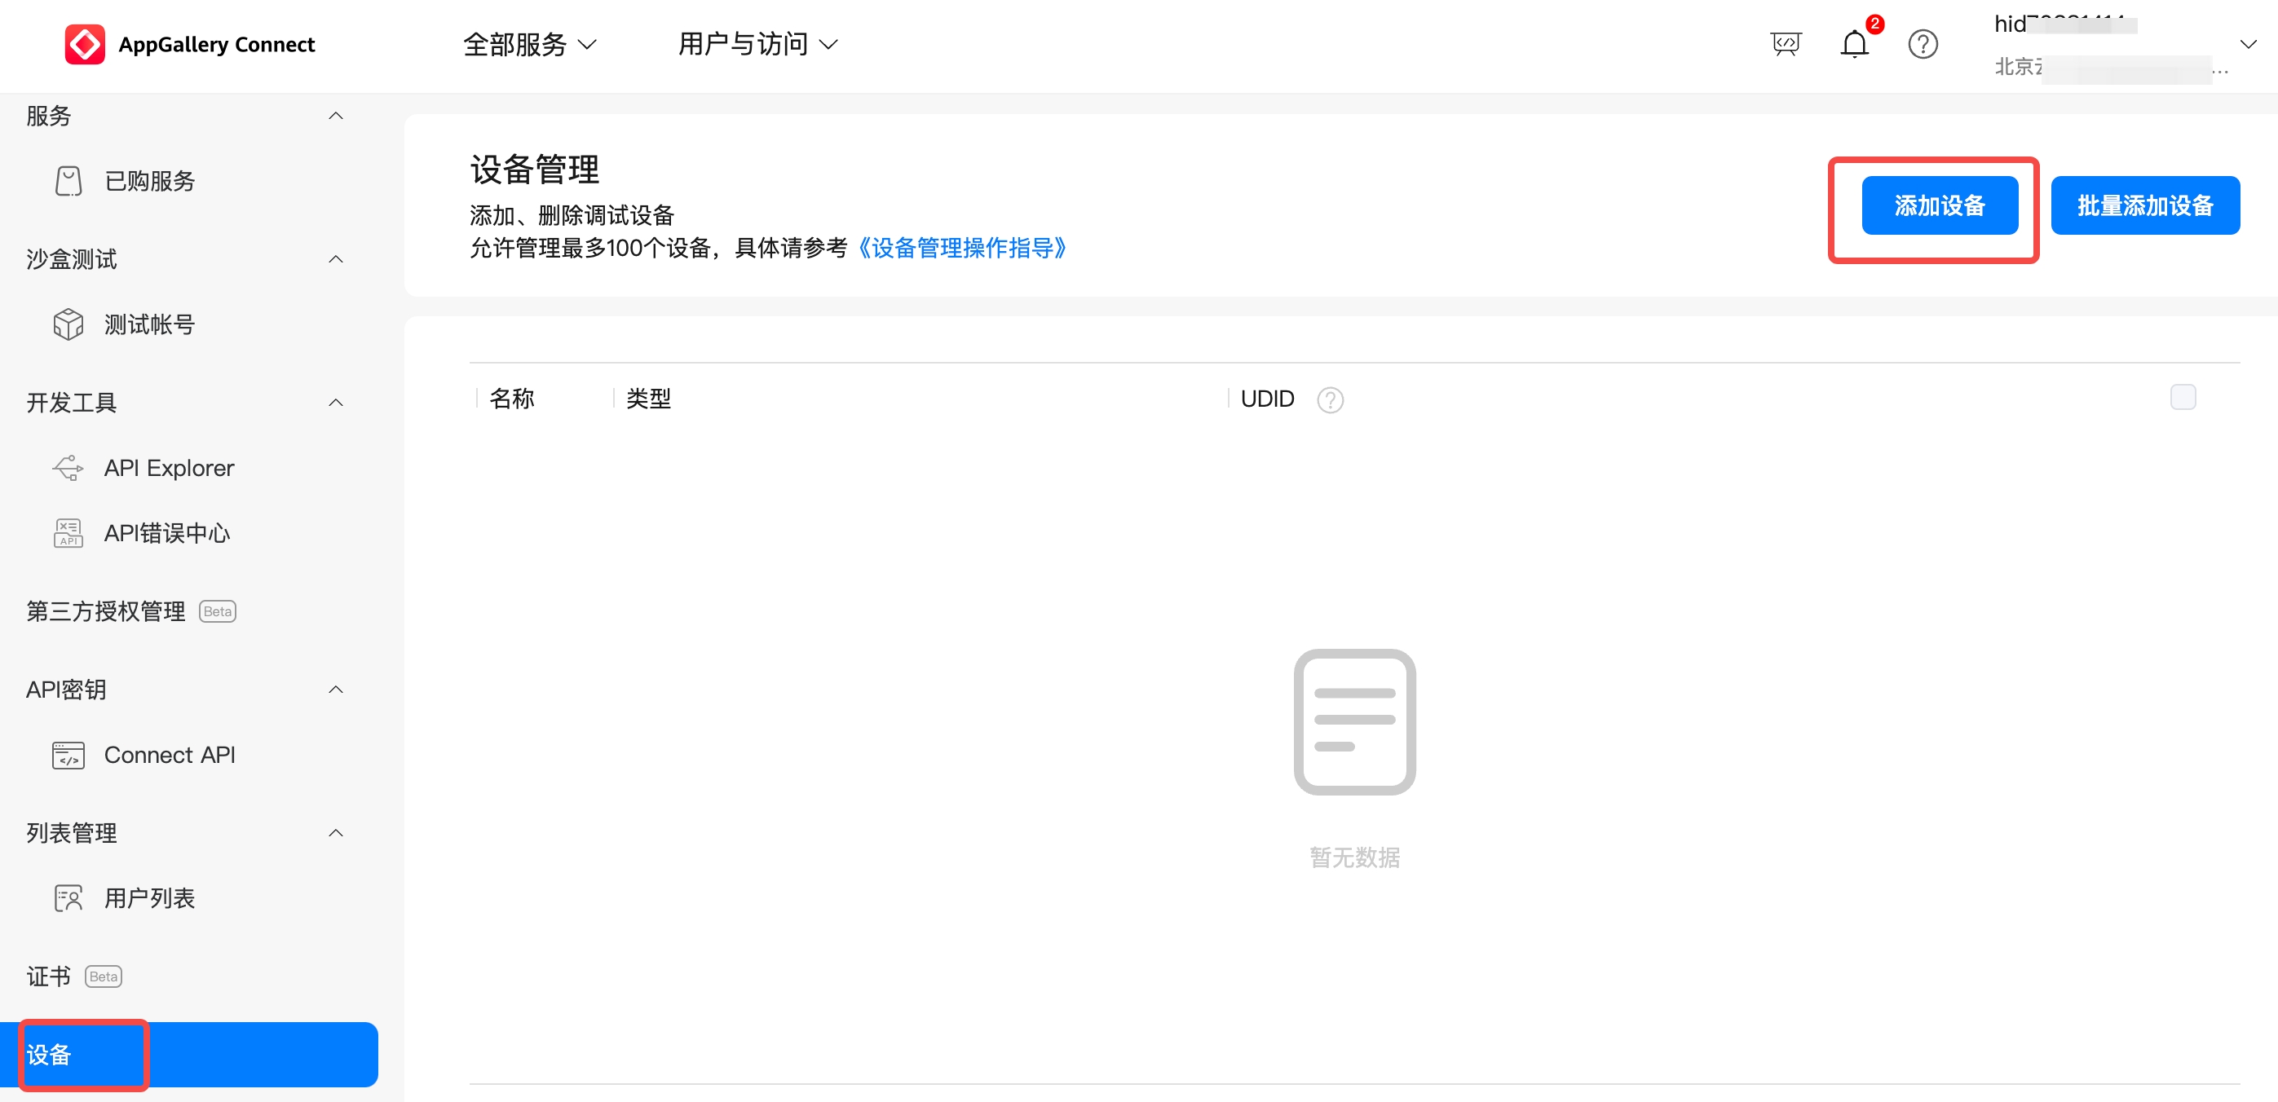Collapse the 开发工具 sidebar section
The height and width of the screenshot is (1102, 2278).
coord(335,402)
